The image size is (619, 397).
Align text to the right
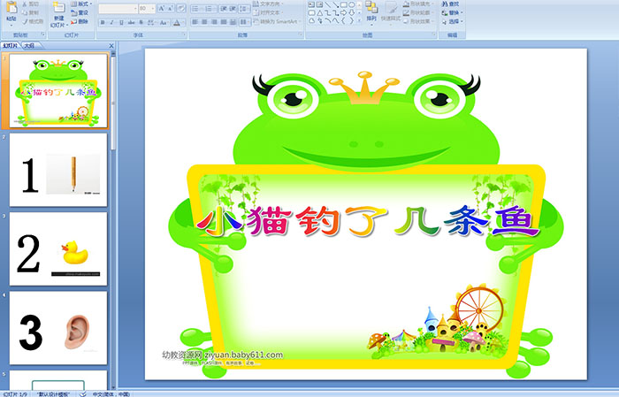(214, 22)
